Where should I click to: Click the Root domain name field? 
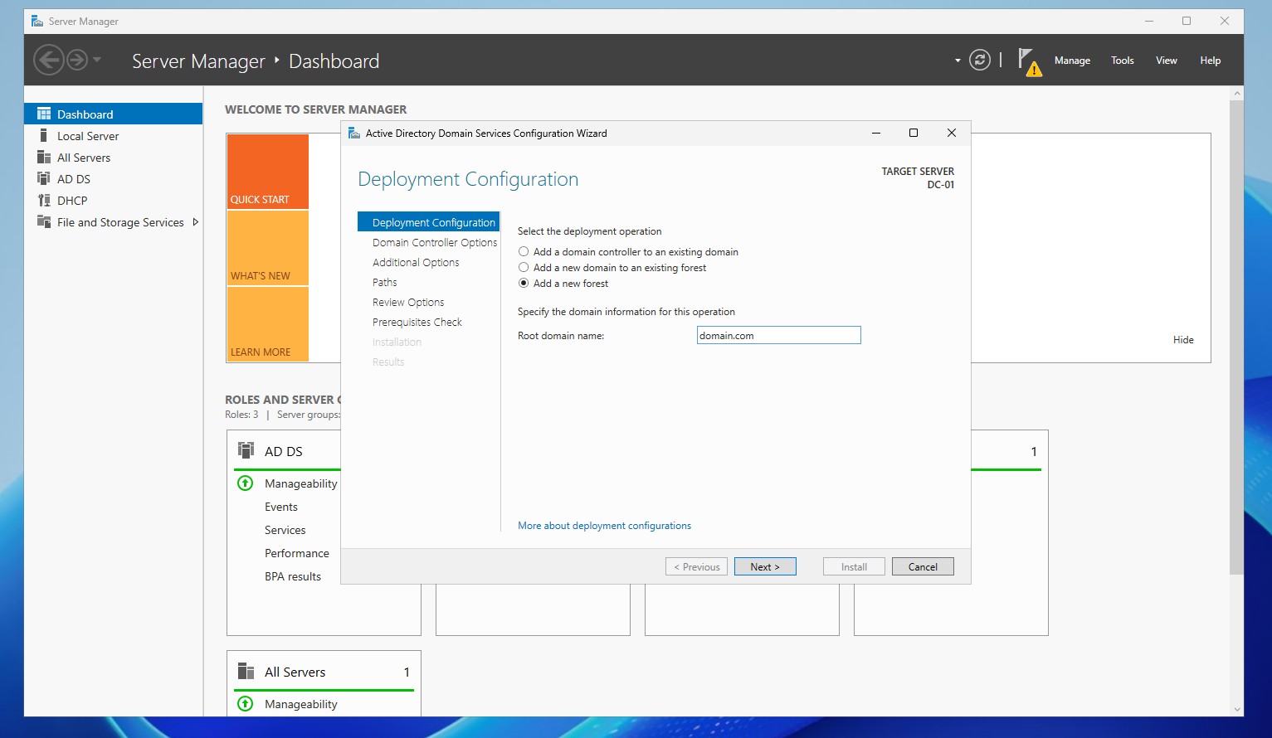pos(777,335)
